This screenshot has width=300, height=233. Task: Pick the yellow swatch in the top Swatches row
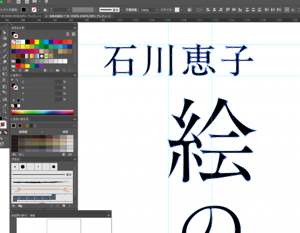click(x=37, y=42)
